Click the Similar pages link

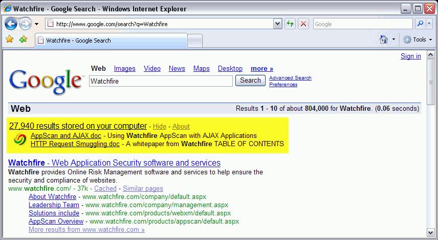(x=143, y=189)
